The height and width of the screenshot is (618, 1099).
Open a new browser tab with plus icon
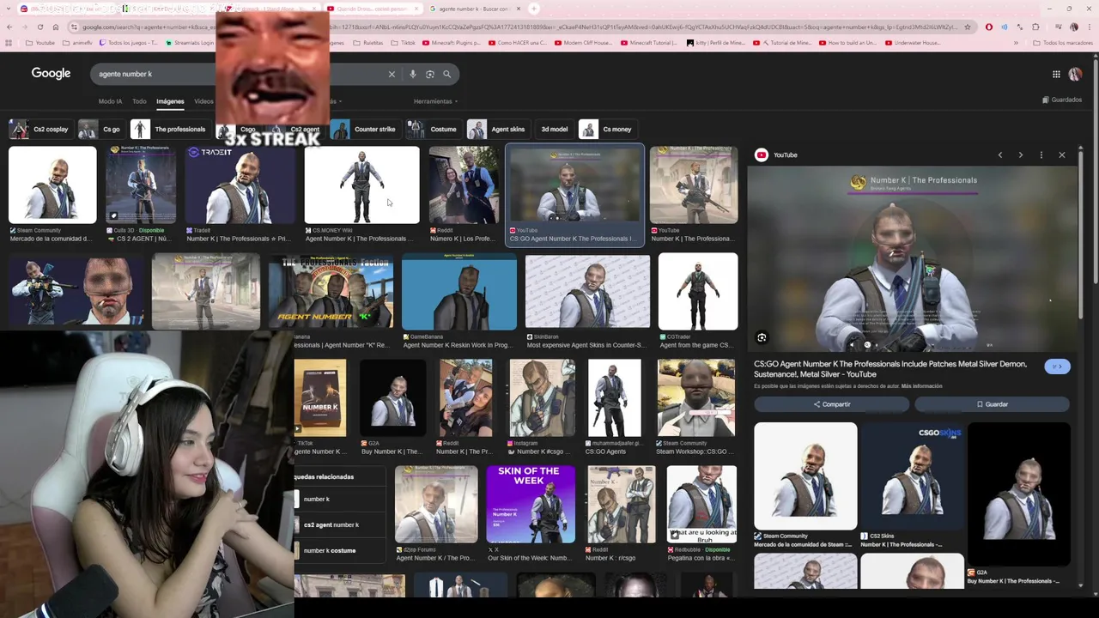533,9
